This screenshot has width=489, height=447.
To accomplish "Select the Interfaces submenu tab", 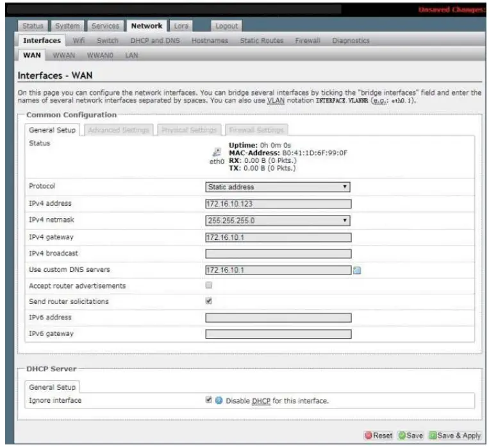I will pyautogui.click(x=42, y=40).
